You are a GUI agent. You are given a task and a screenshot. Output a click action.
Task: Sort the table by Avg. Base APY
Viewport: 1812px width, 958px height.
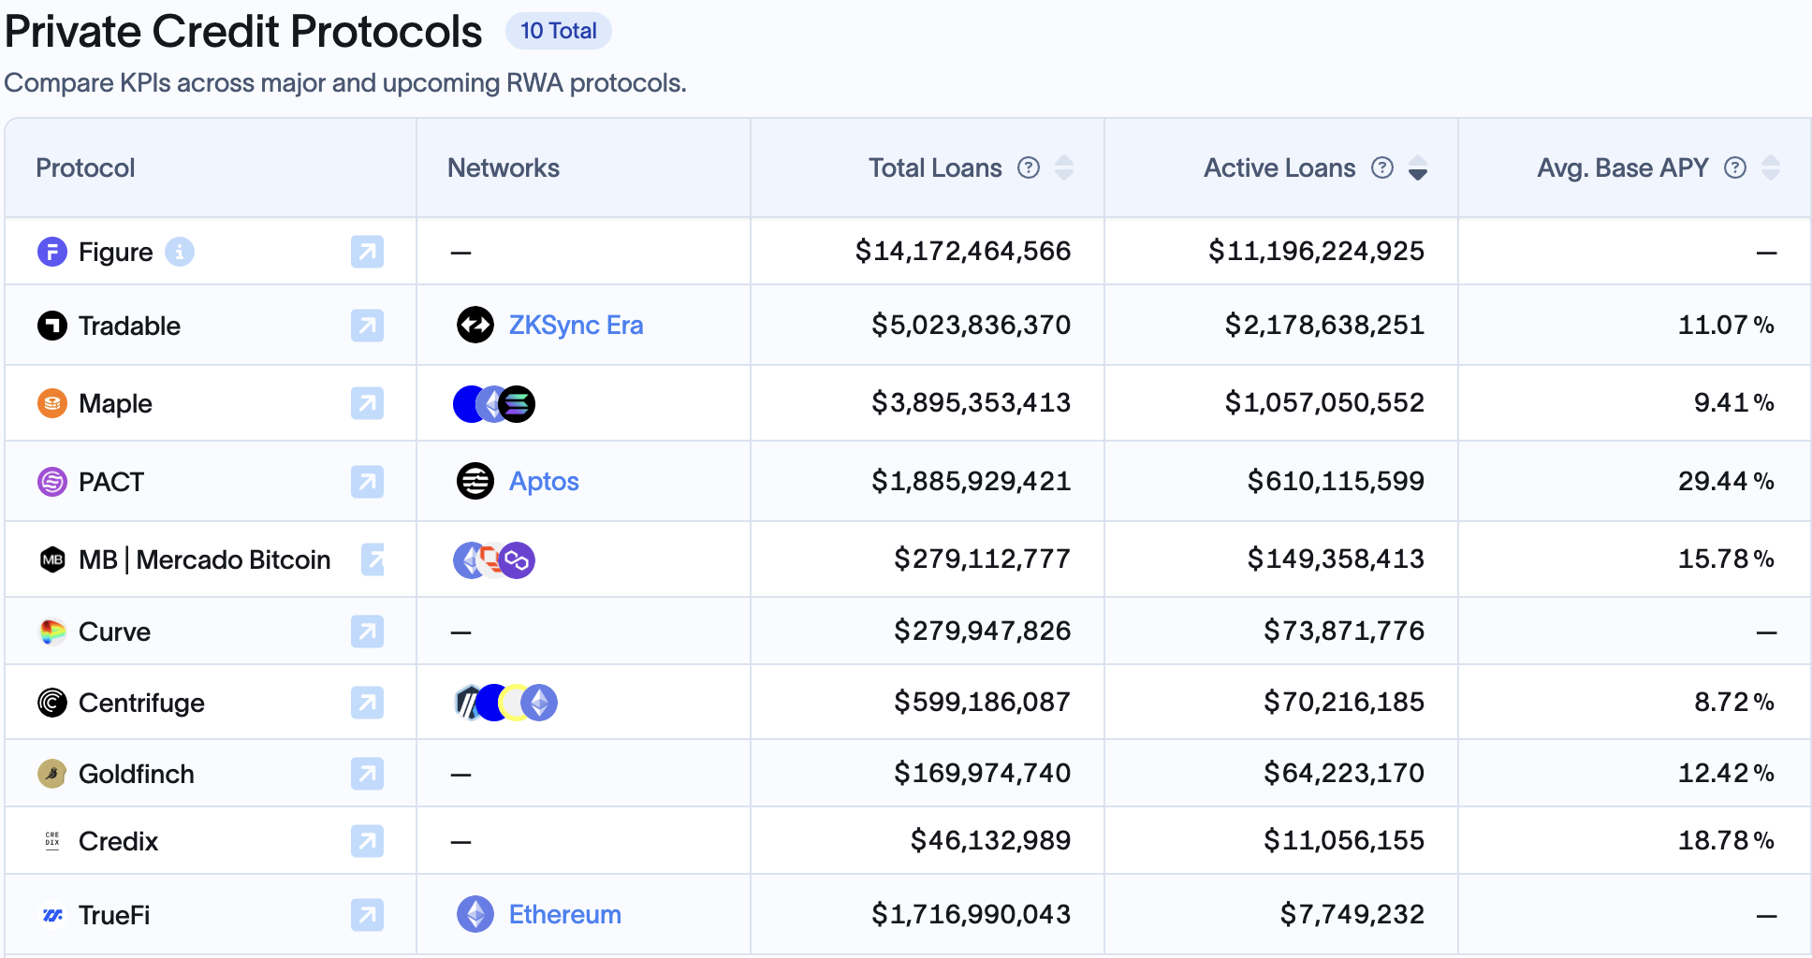[x=1771, y=167]
